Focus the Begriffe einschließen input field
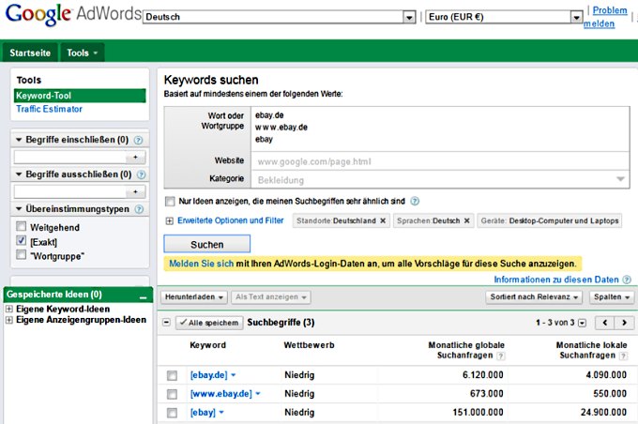638x424 pixels. [x=70, y=157]
